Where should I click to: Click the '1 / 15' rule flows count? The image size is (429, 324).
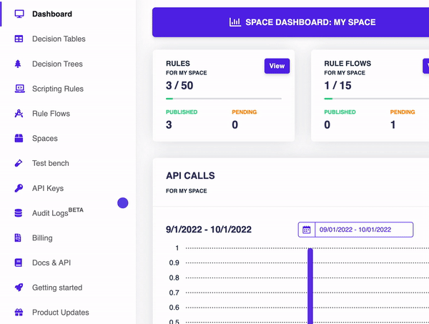coord(337,85)
